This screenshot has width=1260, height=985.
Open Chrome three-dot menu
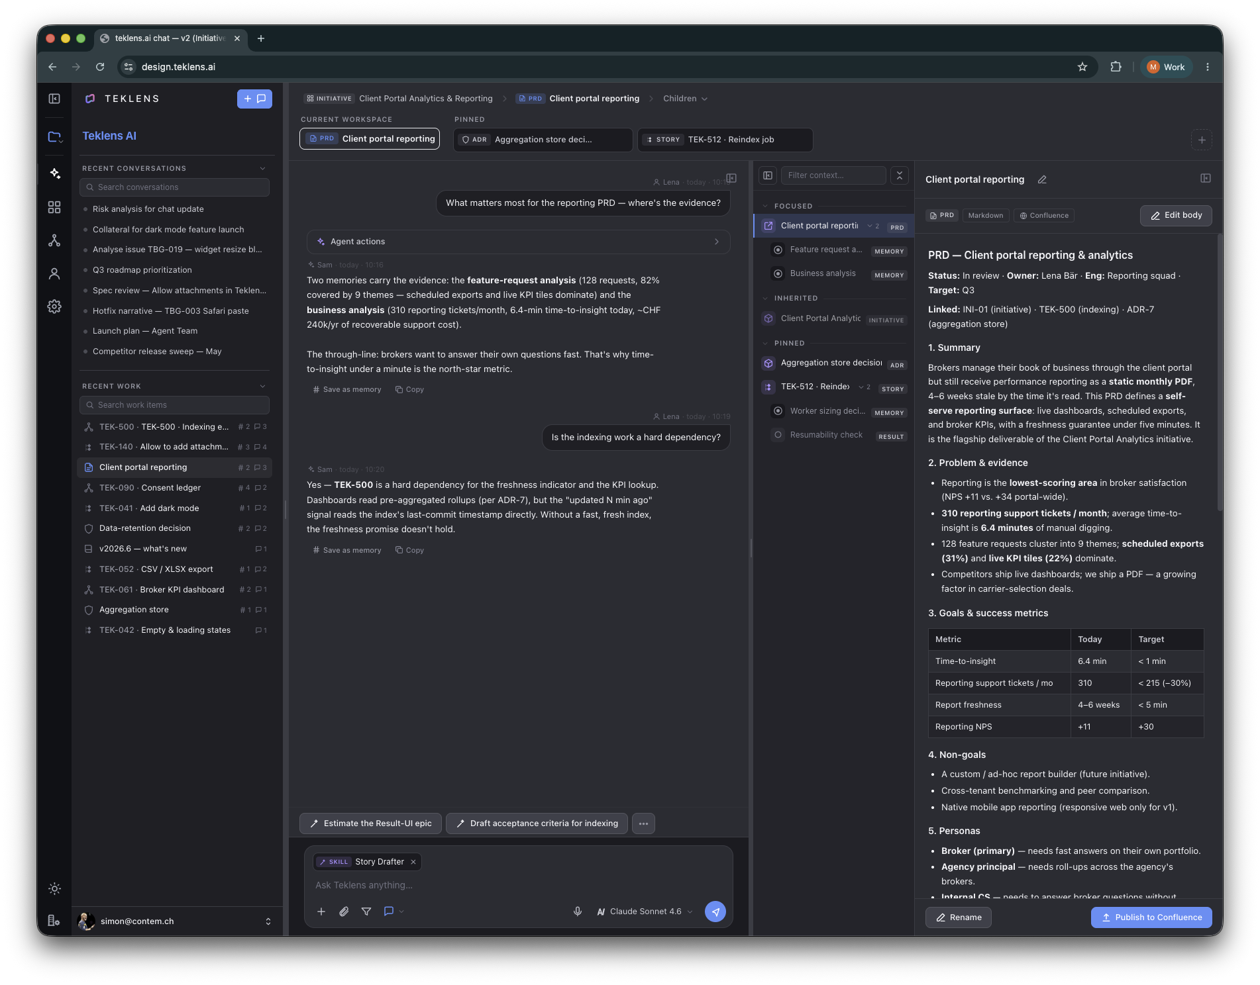[x=1208, y=67]
